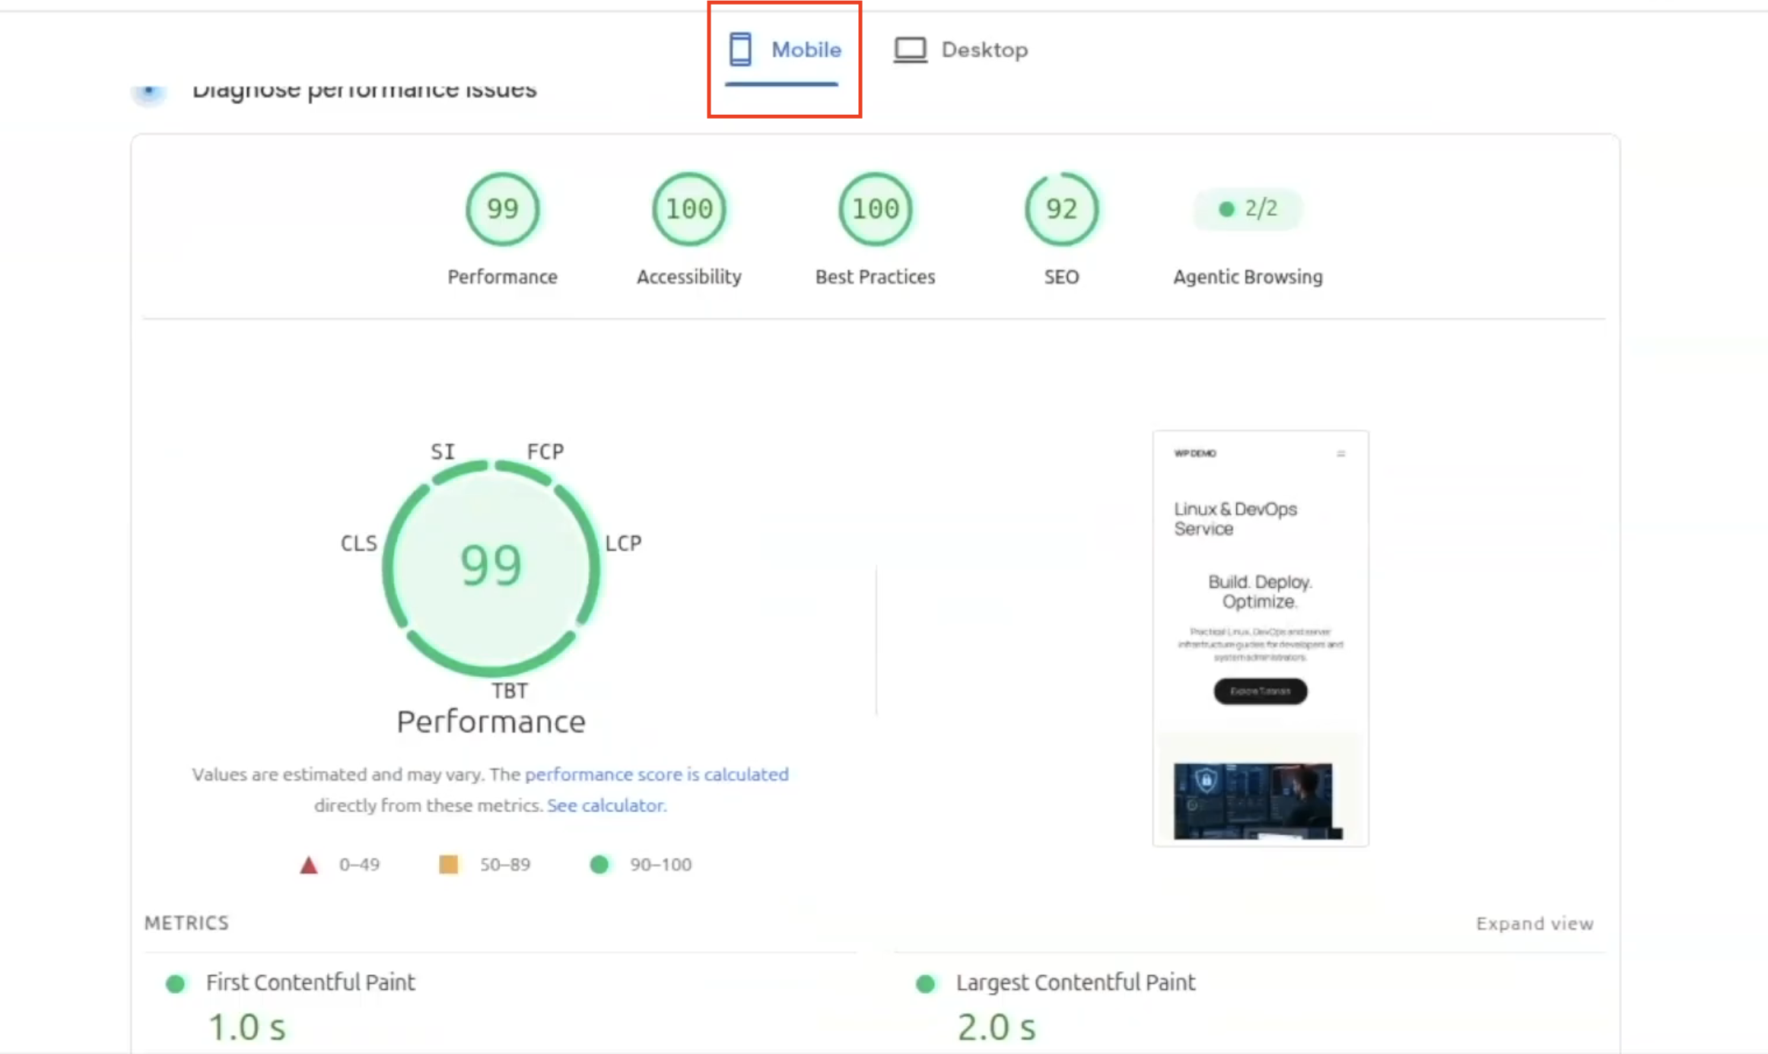Click the Agentic Browsing label
This screenshot has height=1054, width=1768.
point(1248,277)
